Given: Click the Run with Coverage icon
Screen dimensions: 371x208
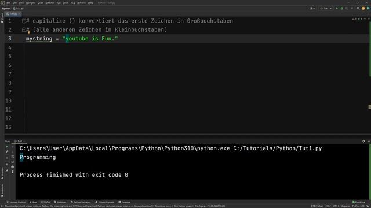Looking at the screenshot, I should pos(347,8).
